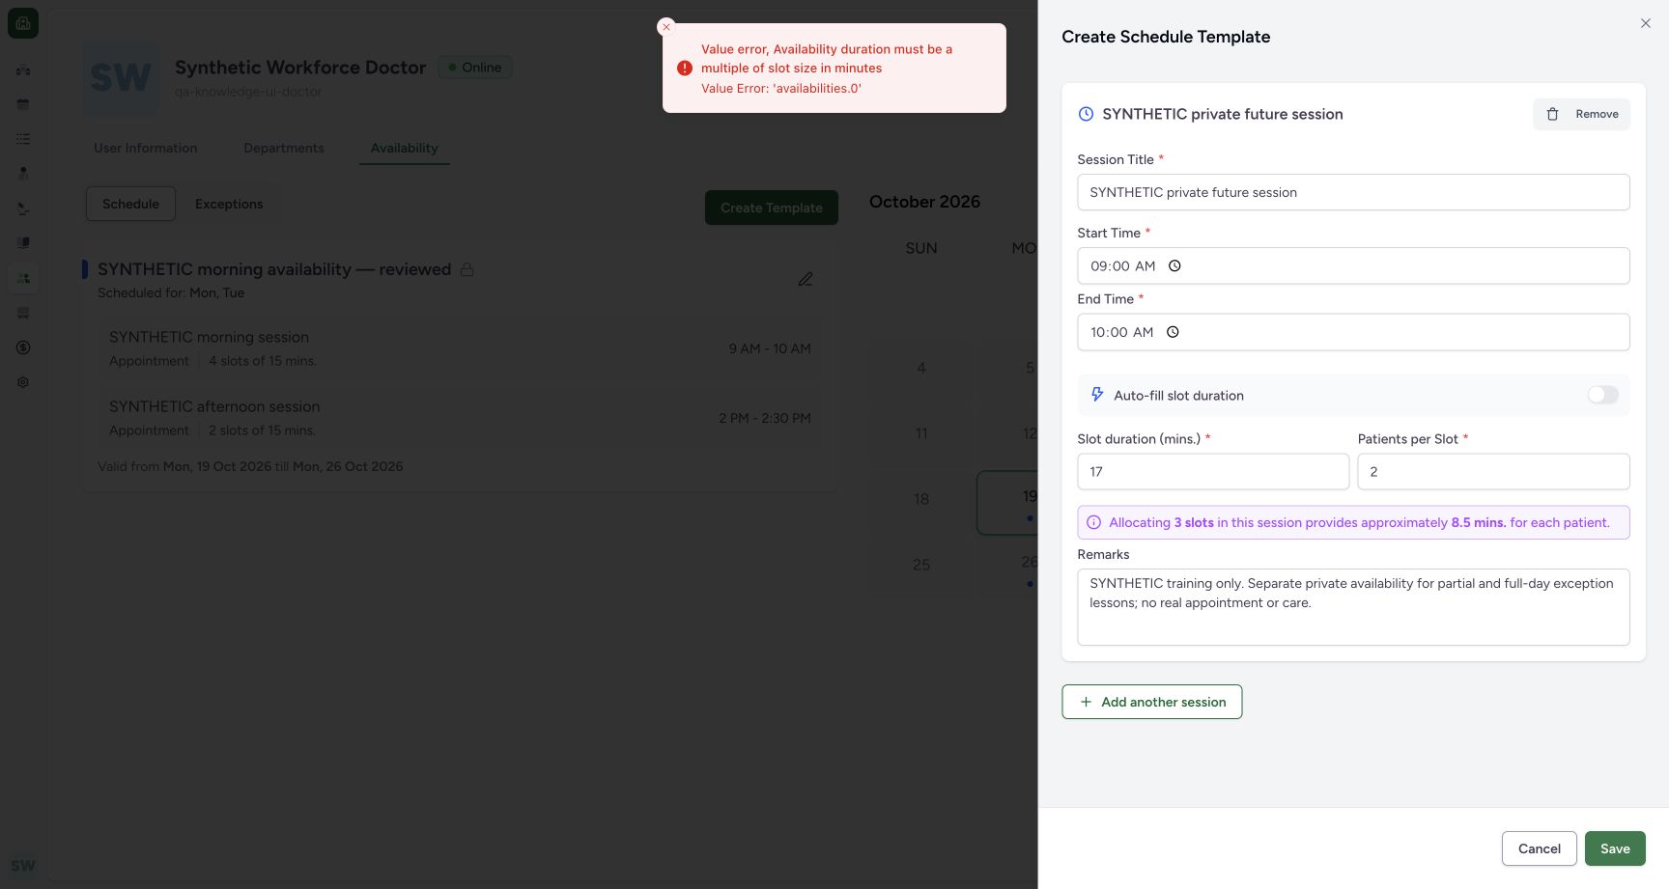
Task: Click the lock icon next to reviewed schedule
Action: coord(467,269)
